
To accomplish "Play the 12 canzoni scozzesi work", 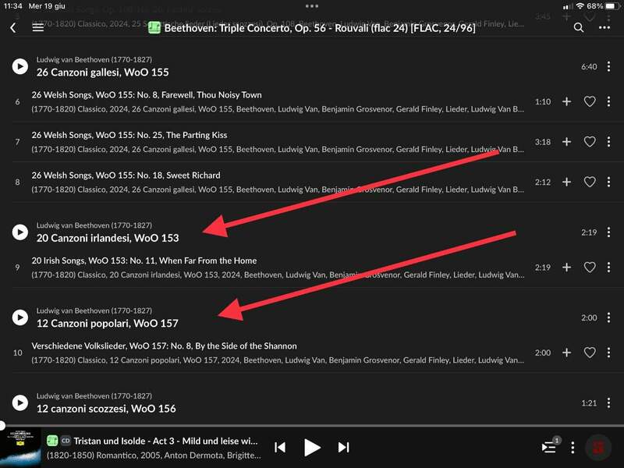I will [20, 402].
